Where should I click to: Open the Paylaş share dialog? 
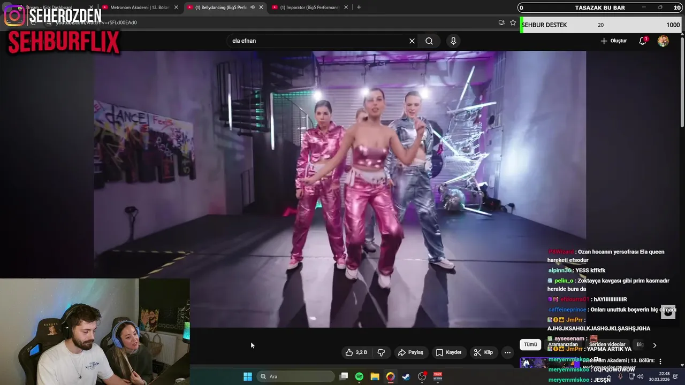point(410,352)
